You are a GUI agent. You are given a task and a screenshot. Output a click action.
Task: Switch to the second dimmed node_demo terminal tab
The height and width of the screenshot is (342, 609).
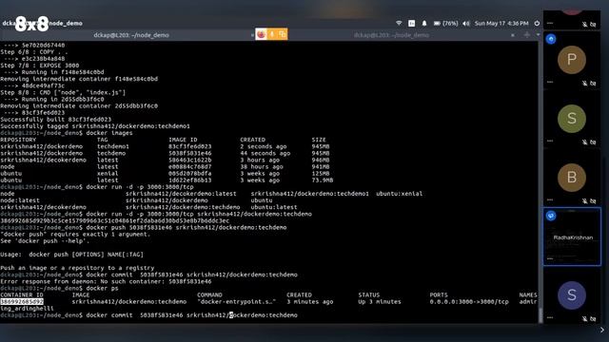[x=391, y=35]
